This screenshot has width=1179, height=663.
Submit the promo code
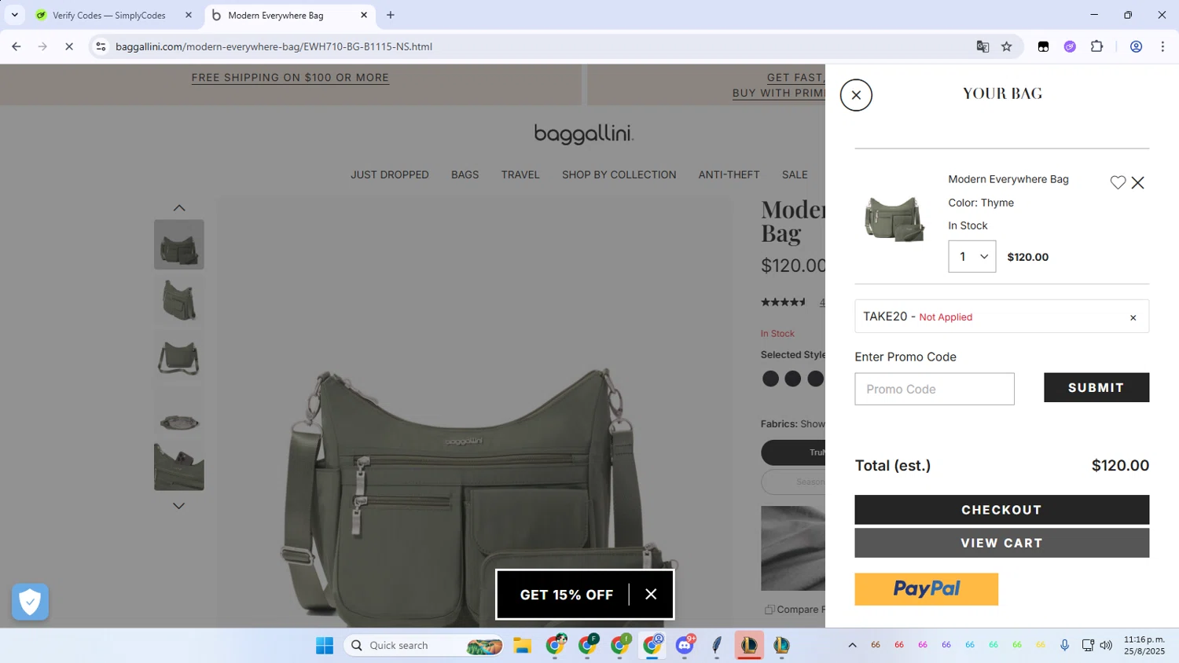(1096, 387)
